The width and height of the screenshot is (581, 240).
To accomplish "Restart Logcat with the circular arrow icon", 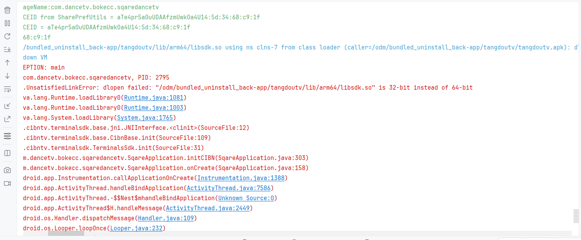I will point(7,36).
